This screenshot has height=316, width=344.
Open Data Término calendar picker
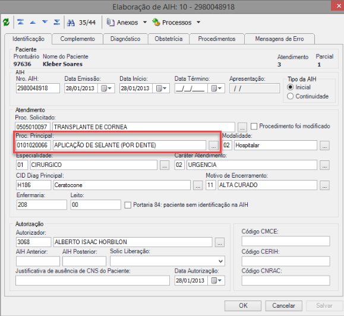pos(216,89)
